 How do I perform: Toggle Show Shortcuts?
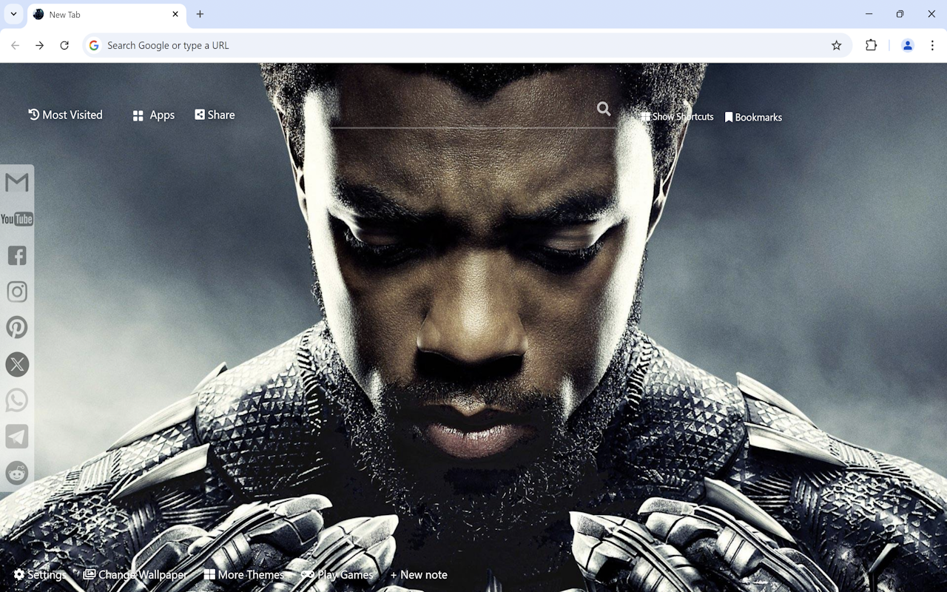677,117
